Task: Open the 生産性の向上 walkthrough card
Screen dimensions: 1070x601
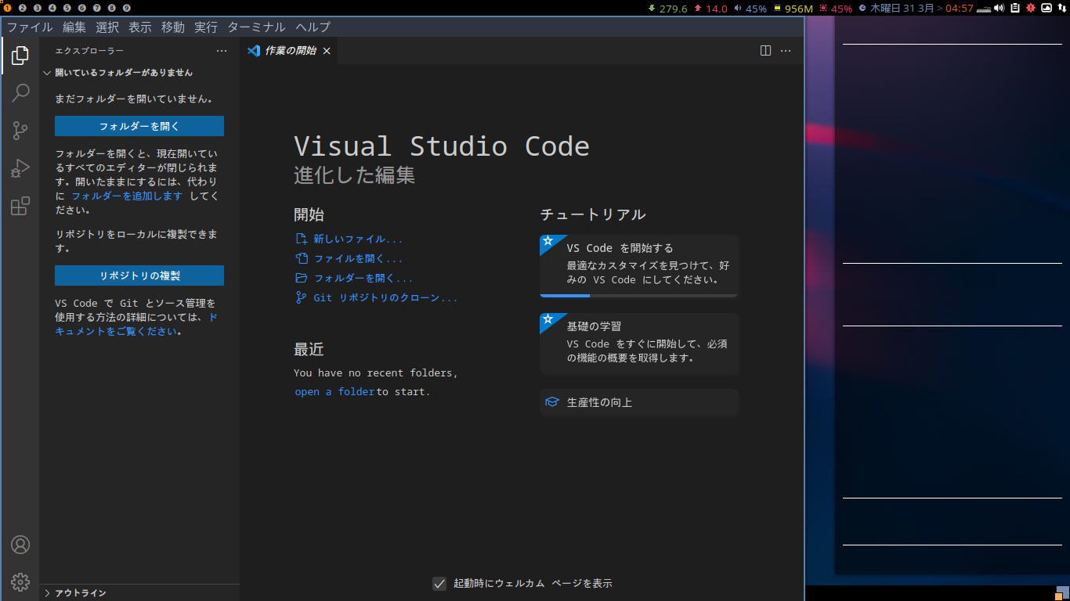Action: pyautogui.click(x=639, y=402)
